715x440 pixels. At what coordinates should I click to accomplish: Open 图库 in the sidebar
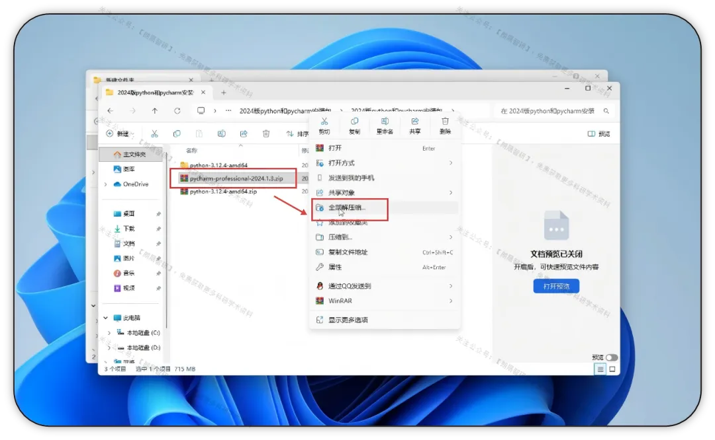[124, 169]
